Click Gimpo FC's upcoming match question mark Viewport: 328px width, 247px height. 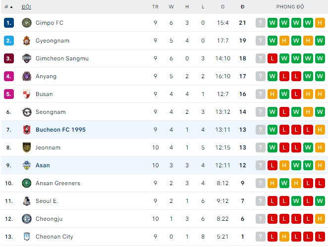coord(261,23)
